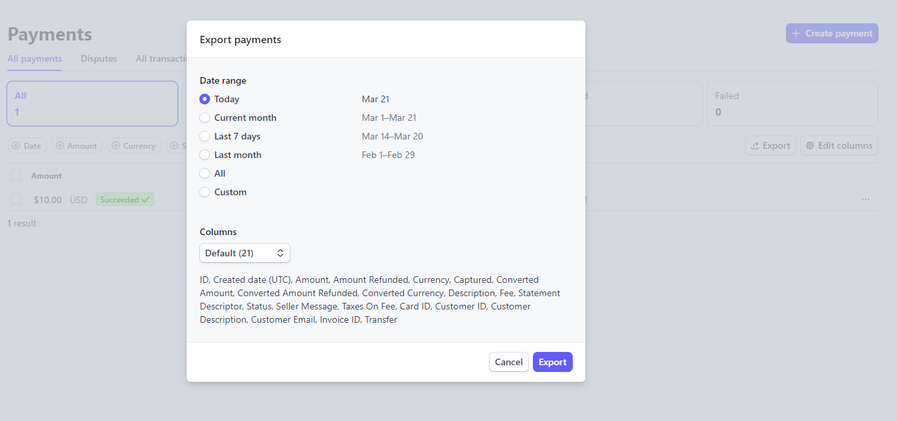Select the Failed status card
The image size is (897, 421).
793,104
